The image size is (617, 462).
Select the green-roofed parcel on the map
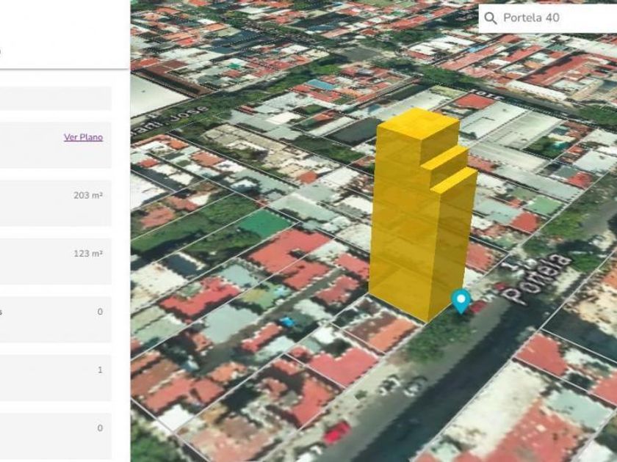click(263, 223)
